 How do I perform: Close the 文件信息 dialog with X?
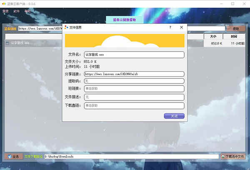tap(181, 27)
